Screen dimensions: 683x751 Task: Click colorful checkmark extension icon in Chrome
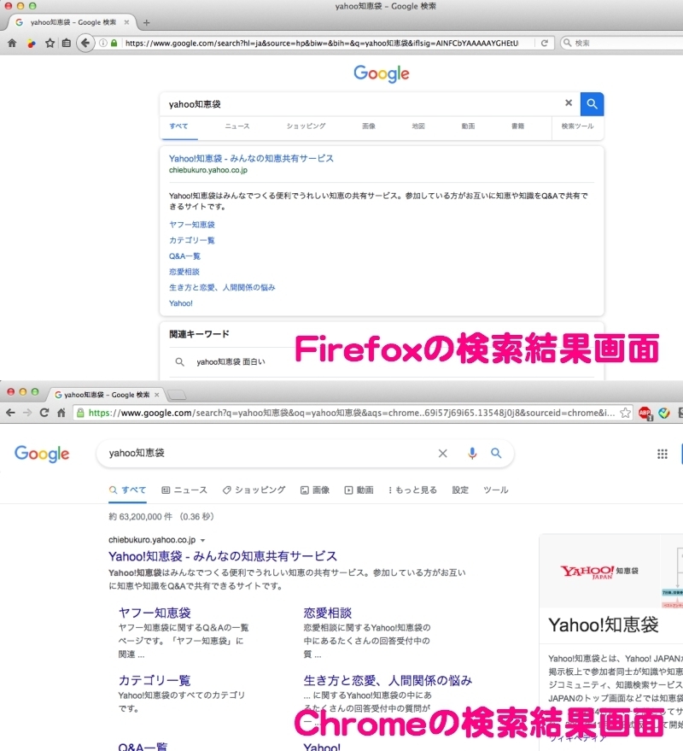(x=664, y=413)
